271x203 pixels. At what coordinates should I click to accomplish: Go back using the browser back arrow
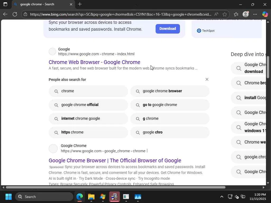click(x=5, y=14)
